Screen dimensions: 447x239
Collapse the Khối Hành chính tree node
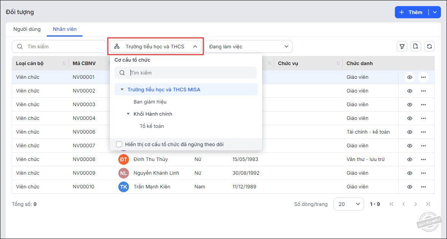coord(128,114)
